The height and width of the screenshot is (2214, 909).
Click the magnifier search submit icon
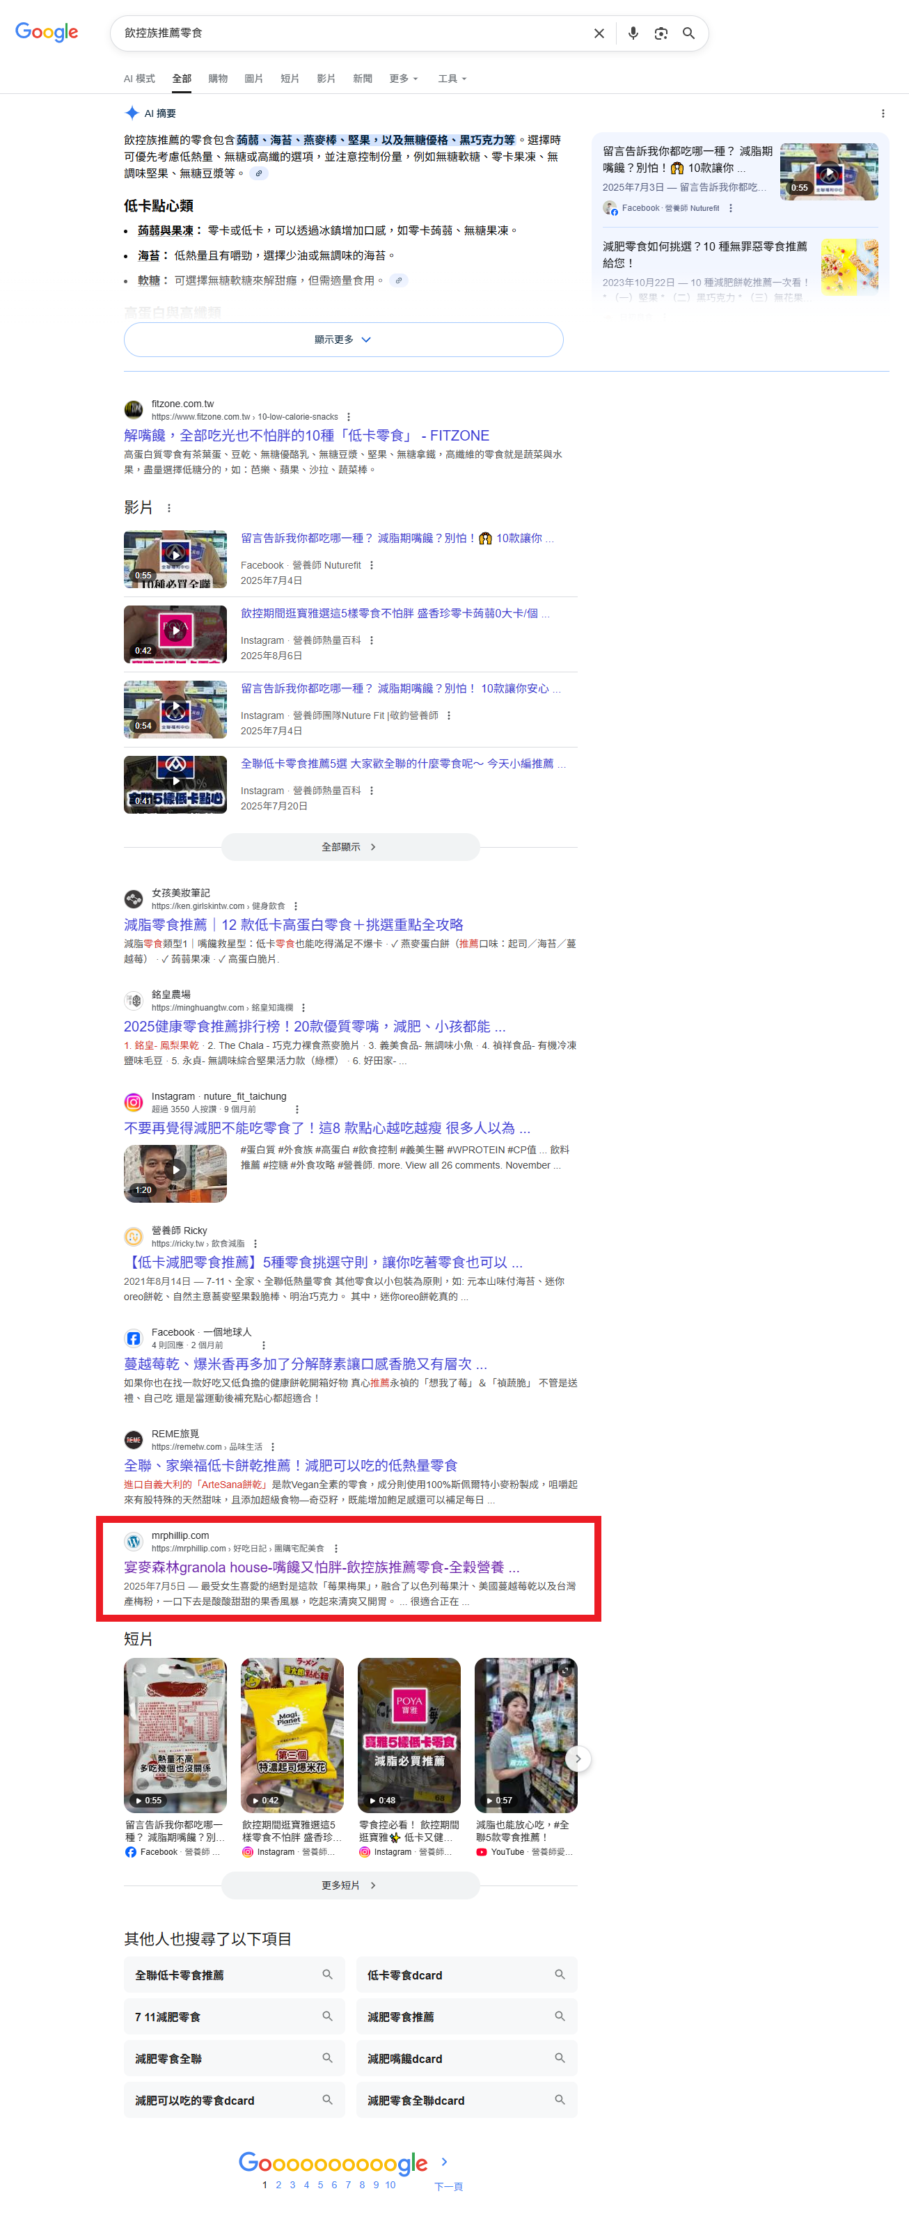[x=688, y=33]
